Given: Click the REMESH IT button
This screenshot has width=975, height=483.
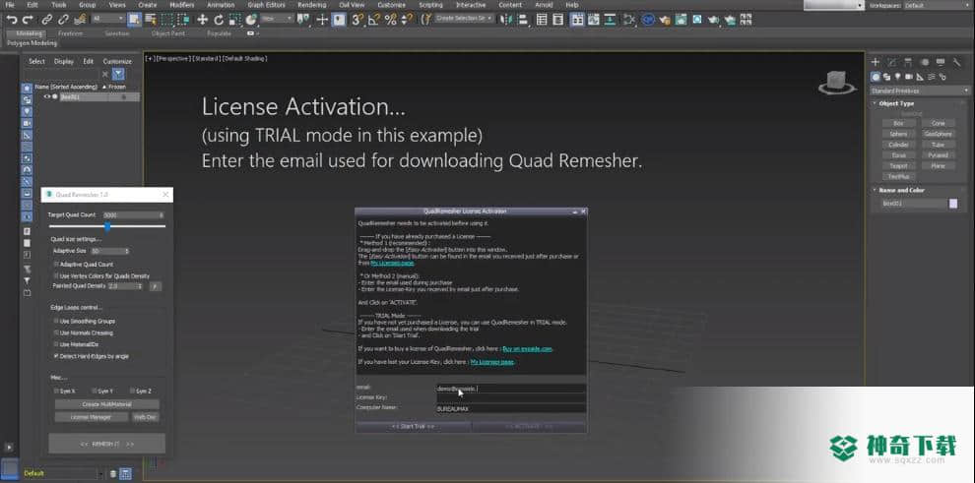Looking at the screenshot, I should (x=107, y=444).
